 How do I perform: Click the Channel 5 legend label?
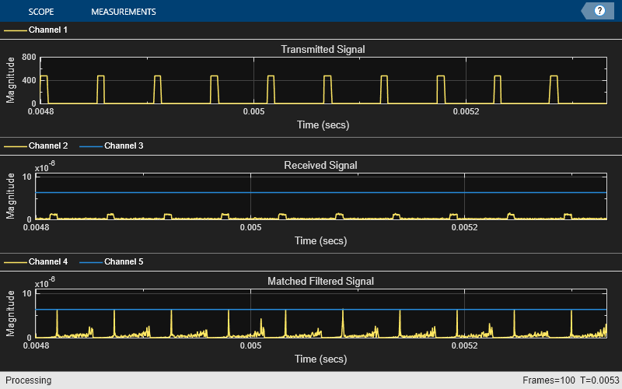(x=123, y=261)
